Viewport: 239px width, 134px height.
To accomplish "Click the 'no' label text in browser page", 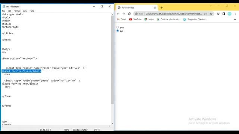I will 121,31.
